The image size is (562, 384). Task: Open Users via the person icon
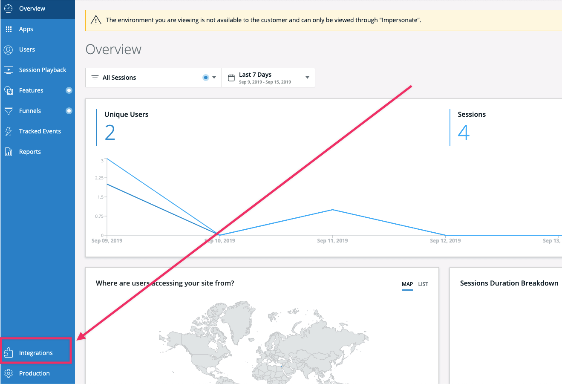(8, 49)
